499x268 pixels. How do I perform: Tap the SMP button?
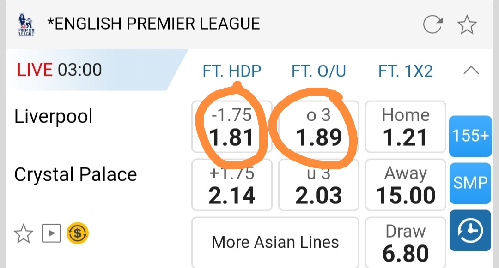pos(470,183)
